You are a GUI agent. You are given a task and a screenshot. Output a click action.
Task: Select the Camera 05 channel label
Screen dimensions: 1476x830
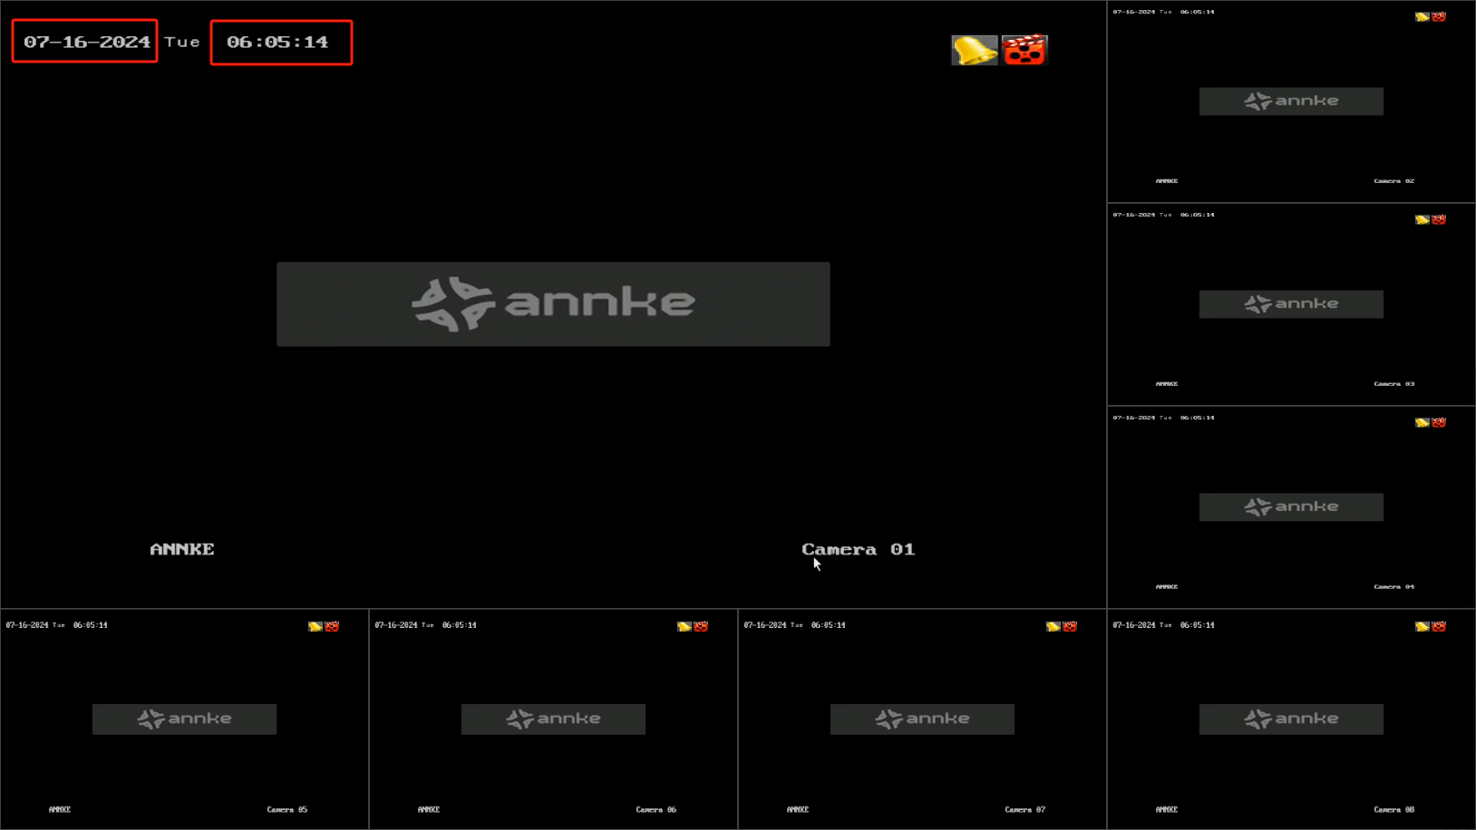[x=287, y=810]
